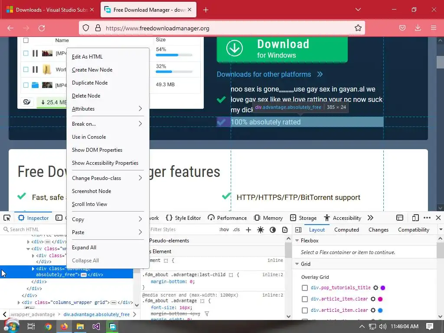The image size is (444, 333).
Task: Enable grid overlay for div.pop_tutorials_title
Action: [x=305, y=288]
